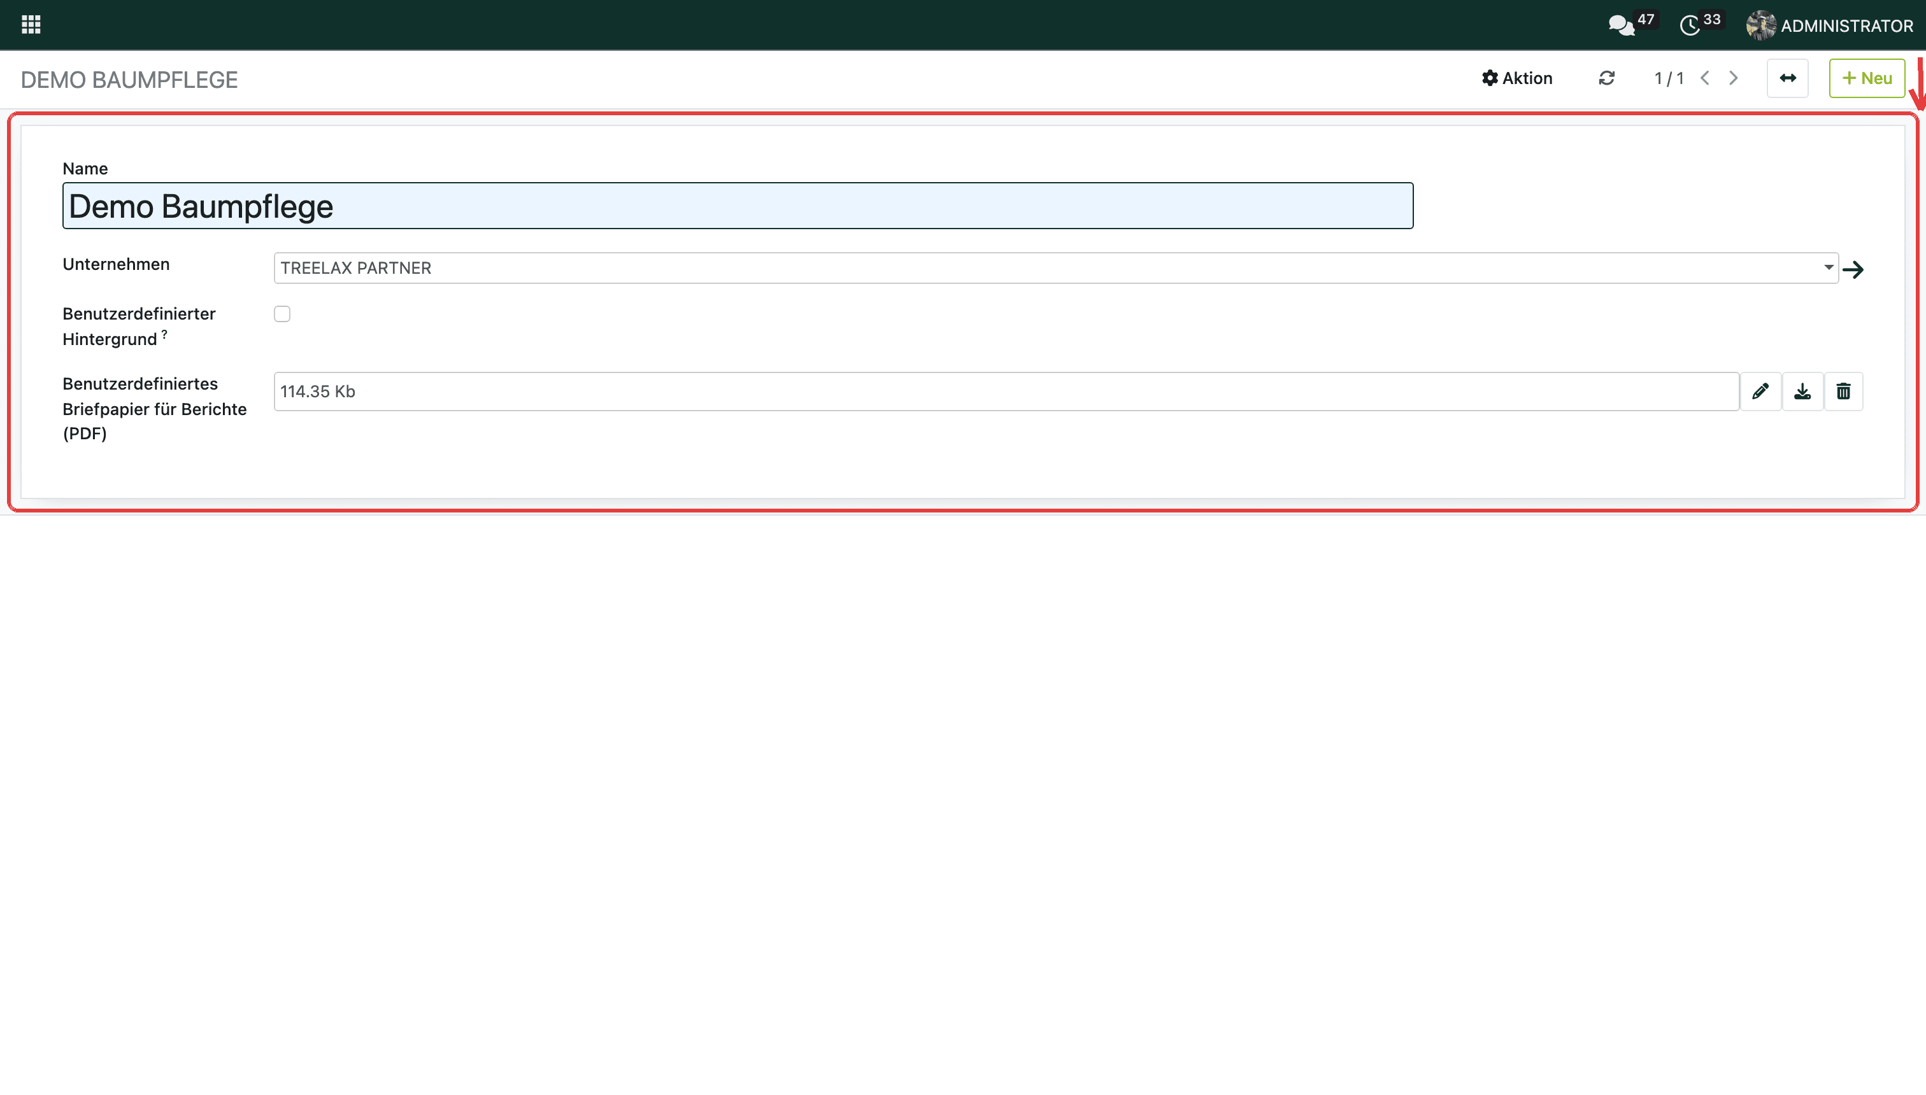1926x1095 pixels.
Task: Enable Benutzerdefinierter Hintergrund checkbox
Action: coord(282,314)
